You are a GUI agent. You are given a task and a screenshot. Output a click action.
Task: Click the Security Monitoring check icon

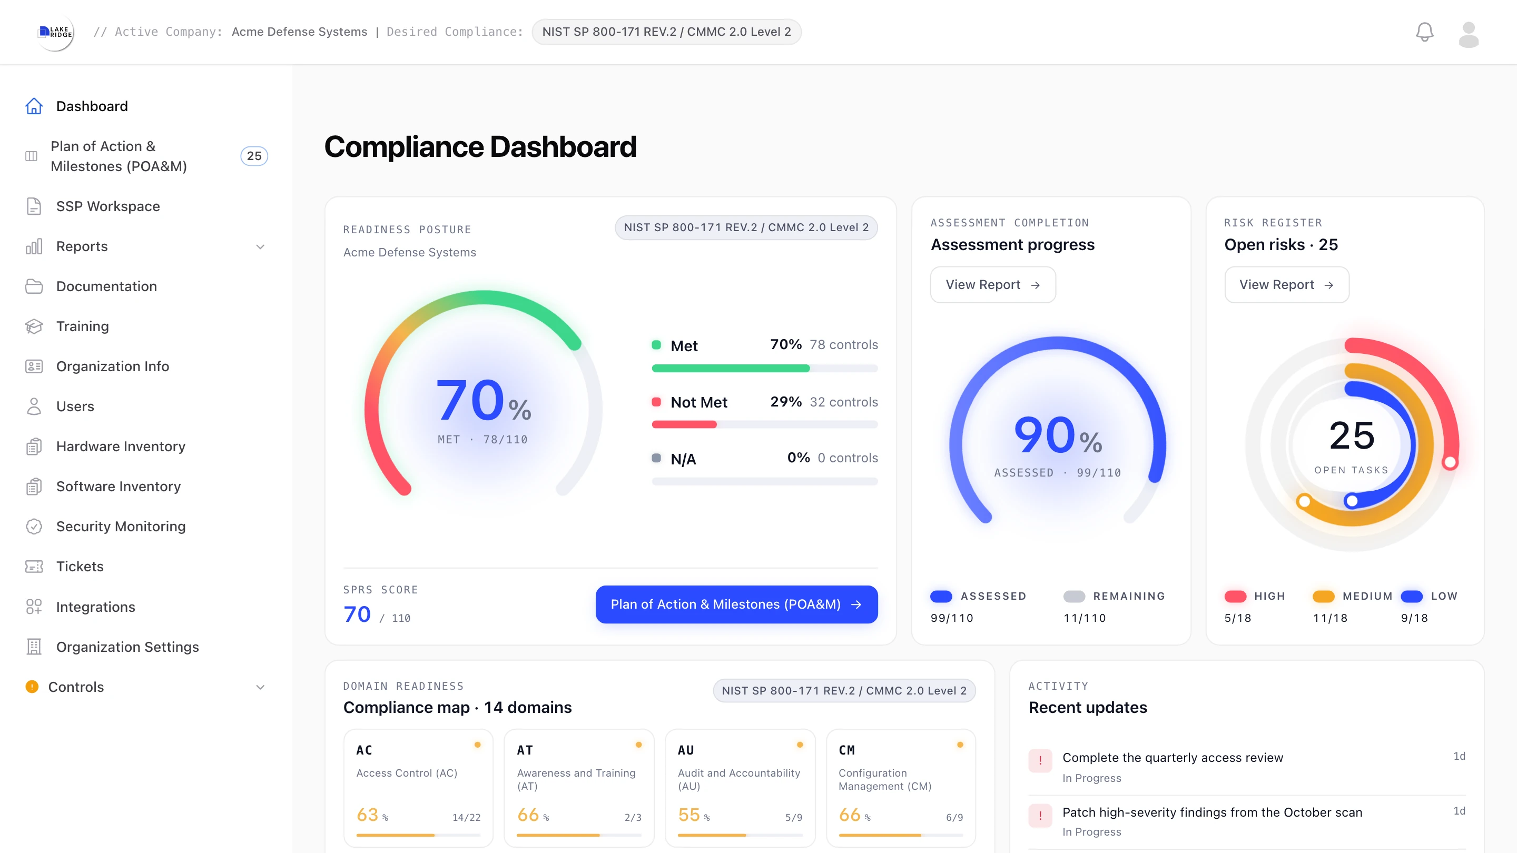pyautogui.click(x=34, y=527)
